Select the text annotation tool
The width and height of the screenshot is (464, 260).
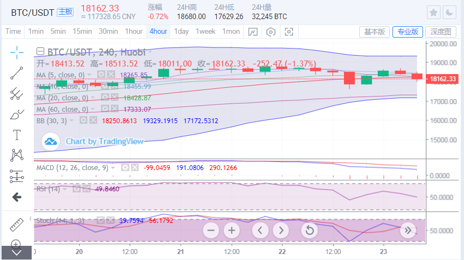coord(17,135)
